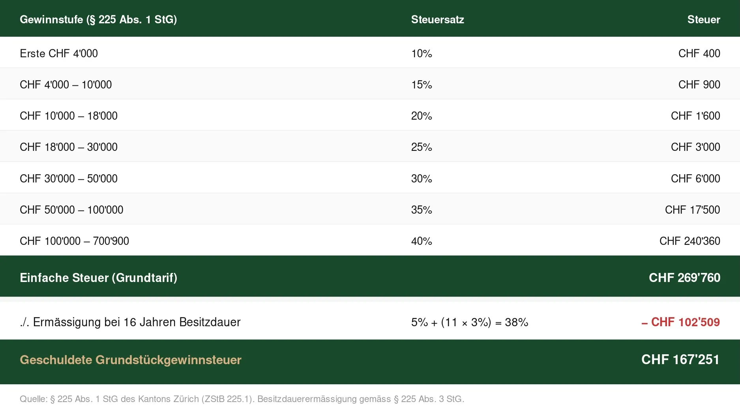740x406 pixels.
Task: Click the 38% reduction formula
Action: pos(470,322)
